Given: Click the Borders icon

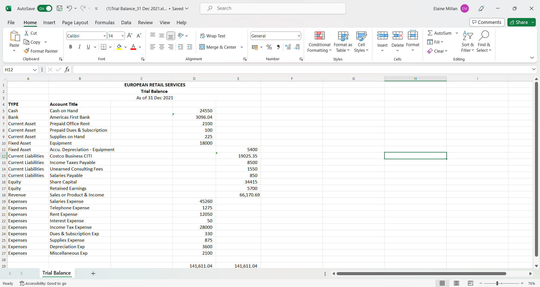Looking at the screenshot, I should pyautogui.click(x=103, y=47).
